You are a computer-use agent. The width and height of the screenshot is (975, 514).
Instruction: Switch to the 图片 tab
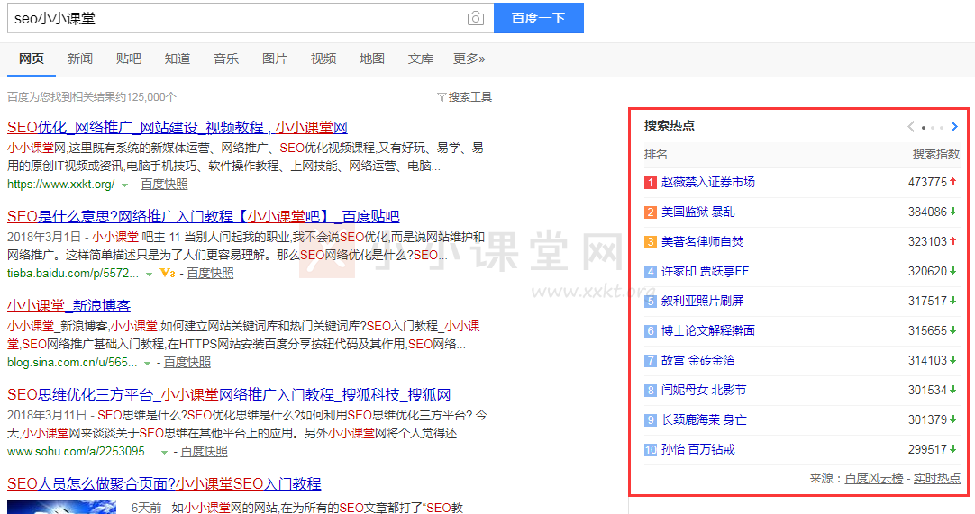pos(274,59)
